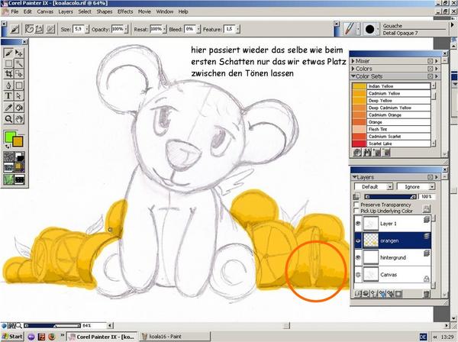Hide the hintergrund layer eye icon
The image size is (458, 342).
(358, 257)
